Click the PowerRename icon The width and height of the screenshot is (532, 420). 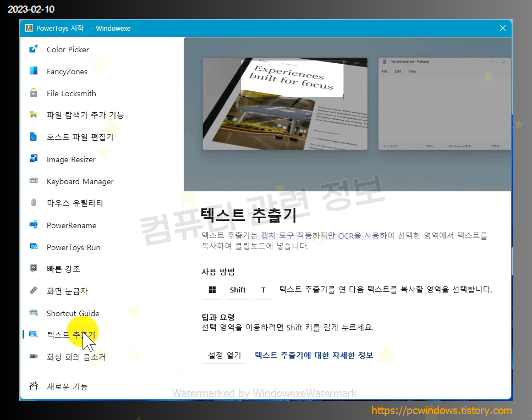tap(33, 224)
